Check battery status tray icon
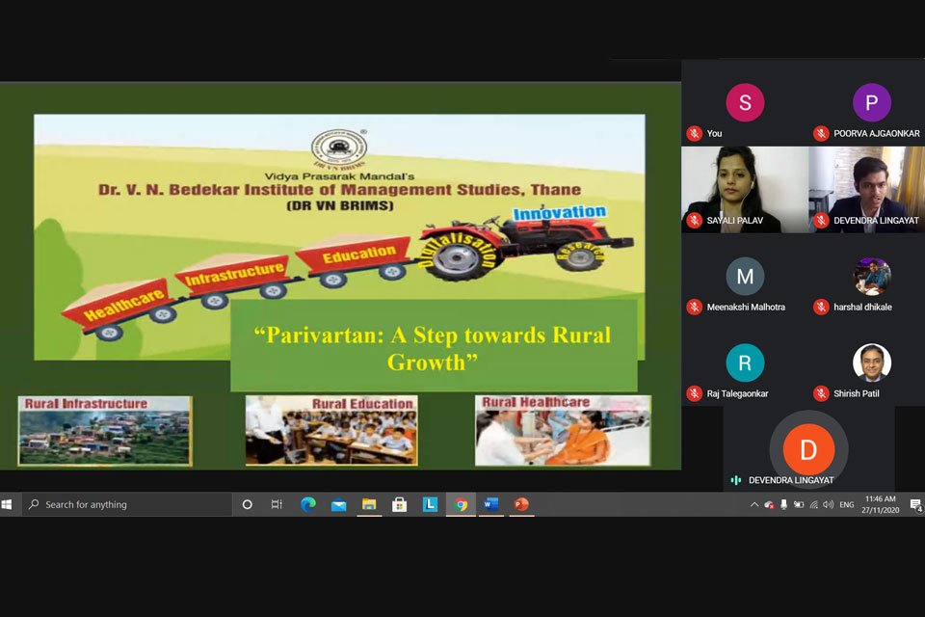925x617 pixels. [799, 505]
